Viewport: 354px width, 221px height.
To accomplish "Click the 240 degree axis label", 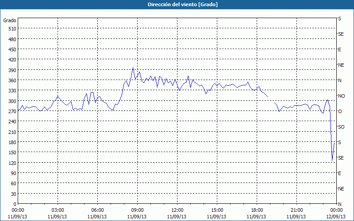I will coord(12,122).
